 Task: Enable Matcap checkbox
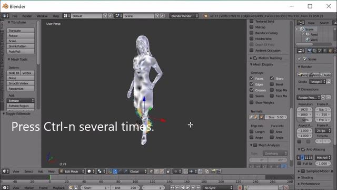coord(252,27)
